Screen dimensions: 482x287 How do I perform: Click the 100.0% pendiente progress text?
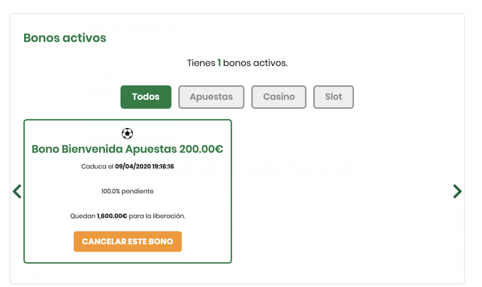[127, 191]
